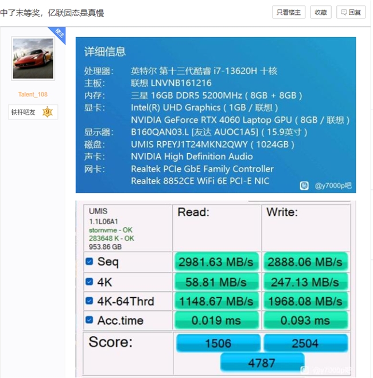Click the 953.86 GB capacity text
Viewport: 373px width, 378px height.
coord(105,247)
